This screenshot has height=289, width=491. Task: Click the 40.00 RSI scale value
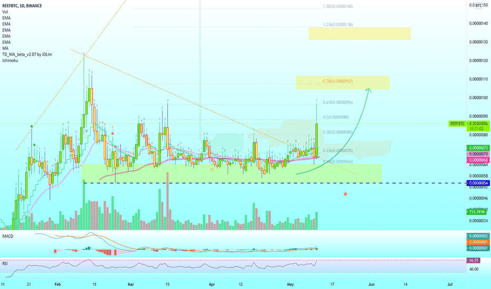[474, 269]
